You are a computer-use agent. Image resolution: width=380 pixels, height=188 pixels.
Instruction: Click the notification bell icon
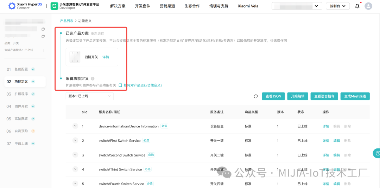(357, 6)
